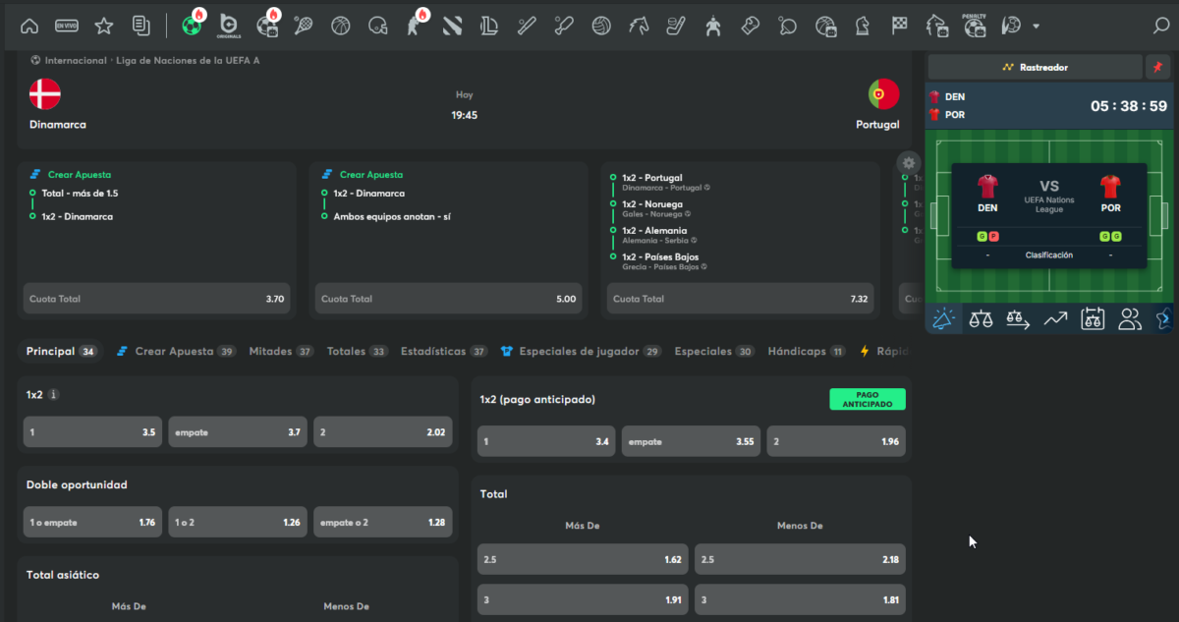1179x622 pixels.
Task: Open tracker lineups people icon
Action: (1130, 318)
